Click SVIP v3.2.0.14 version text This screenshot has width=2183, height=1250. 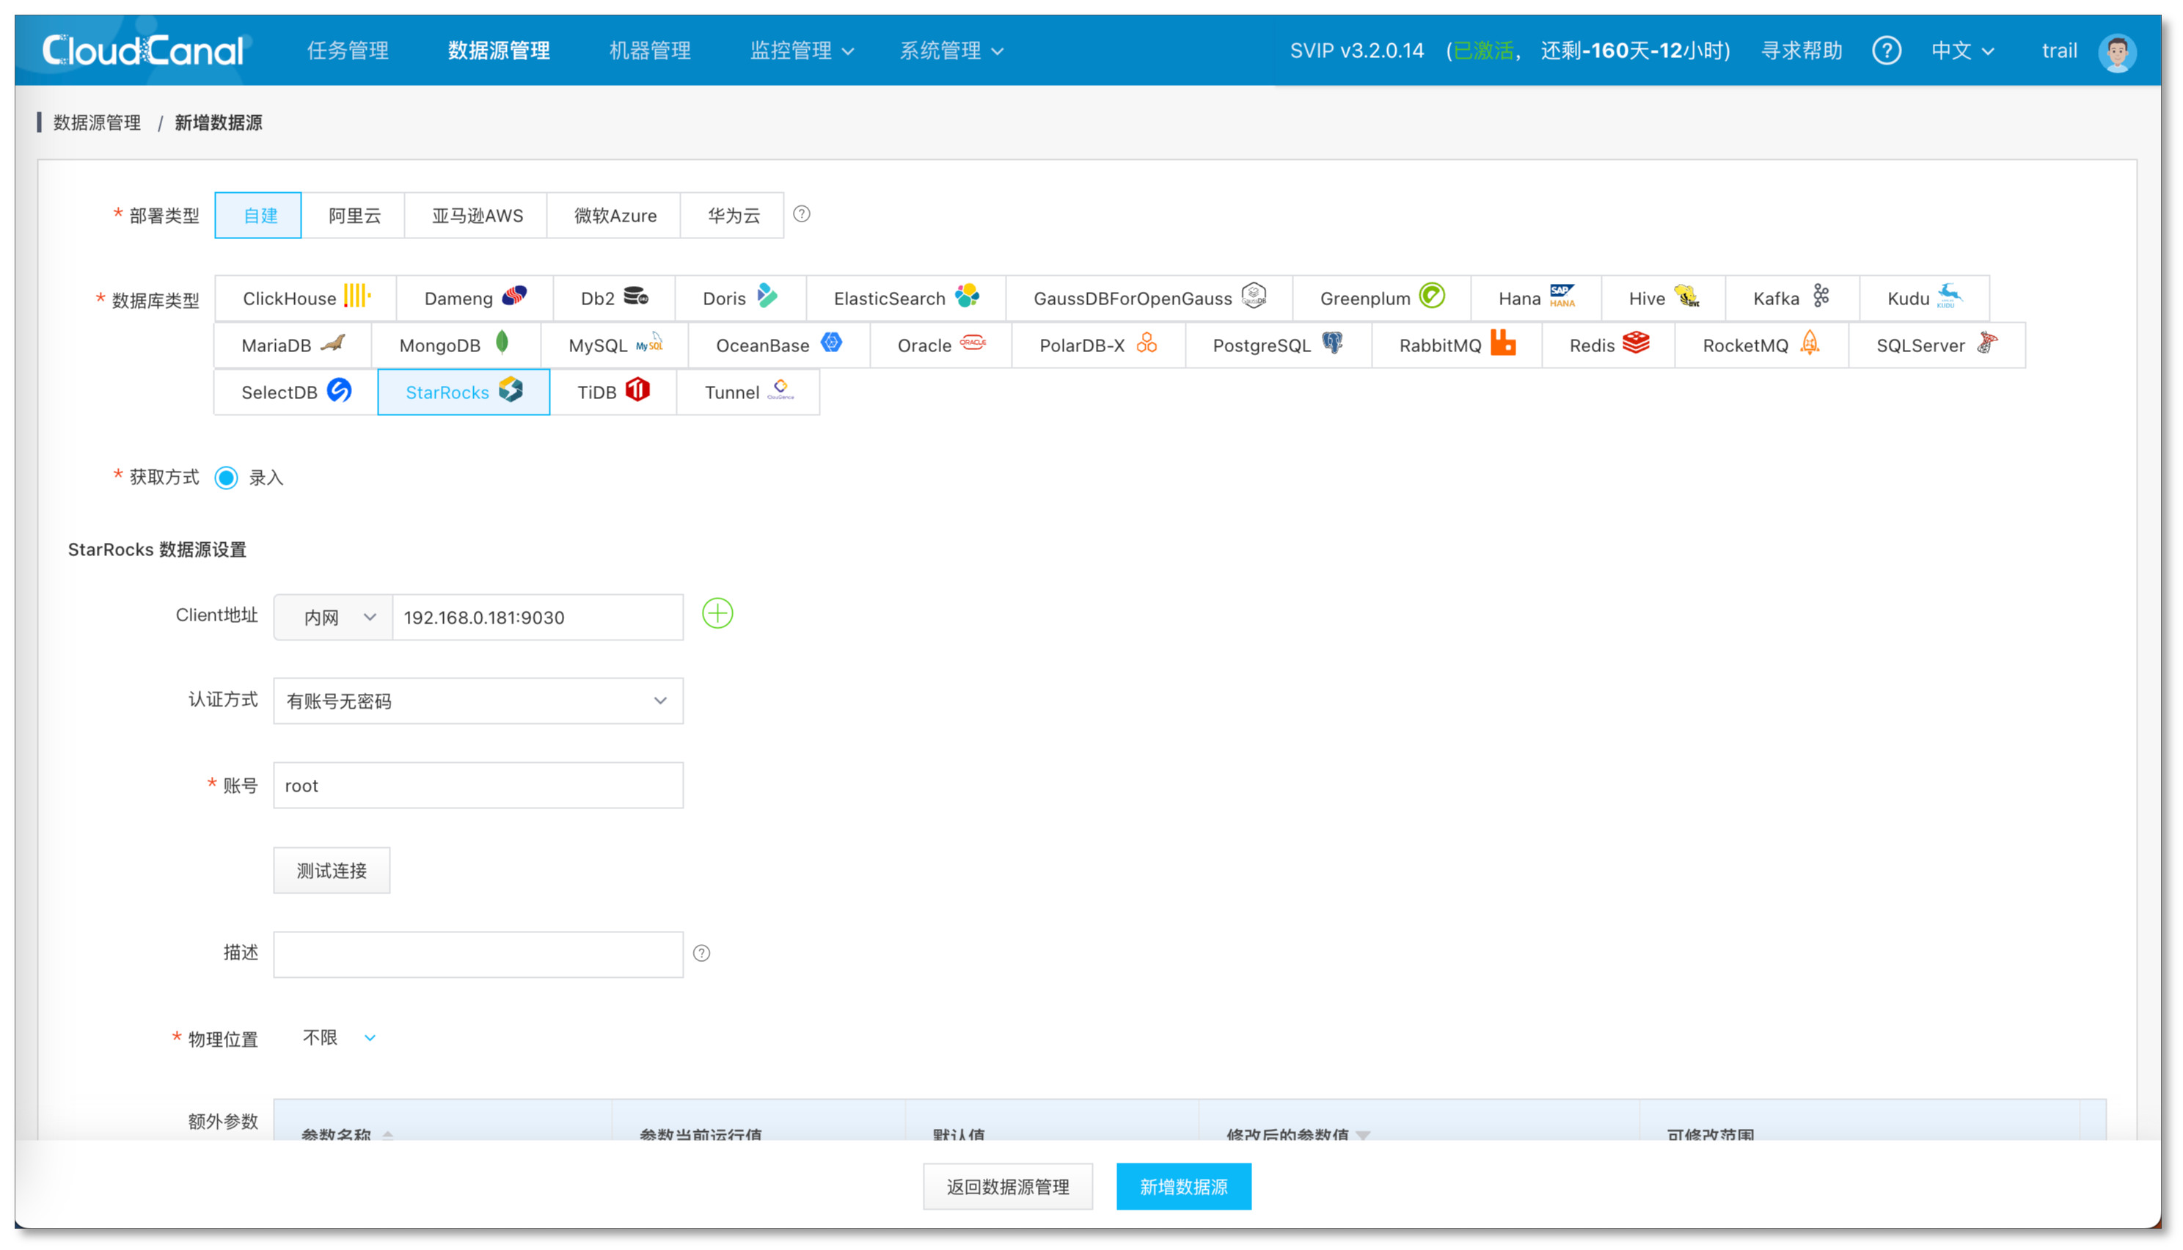1356,51
